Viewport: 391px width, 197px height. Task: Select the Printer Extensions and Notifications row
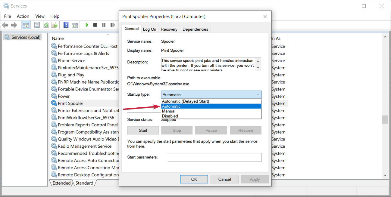click(x=85, y=110)
